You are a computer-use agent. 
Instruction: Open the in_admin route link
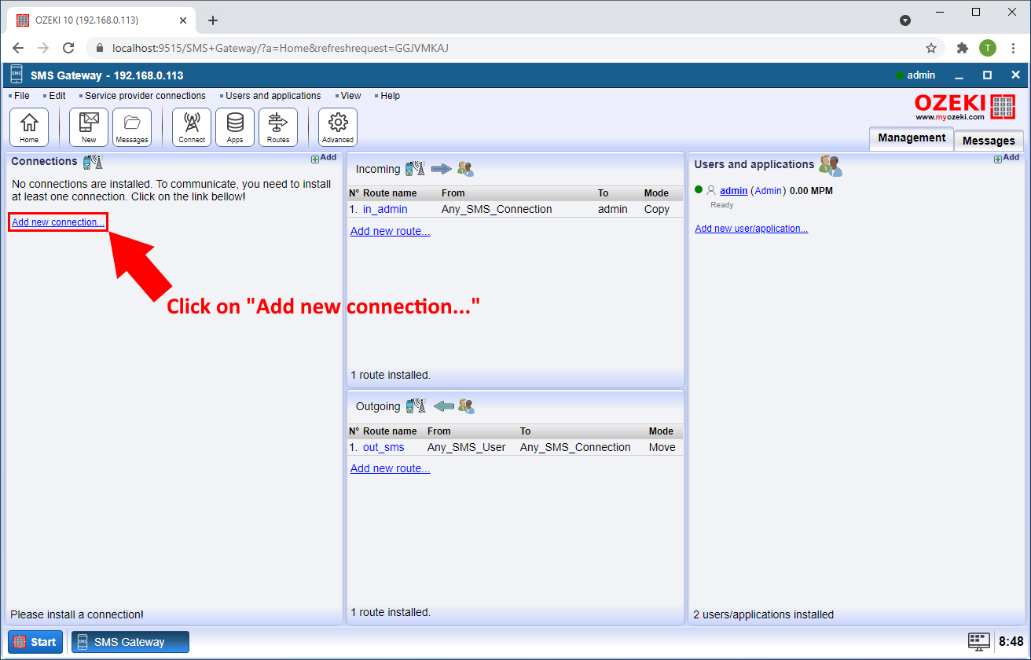[x=385, y=210]
